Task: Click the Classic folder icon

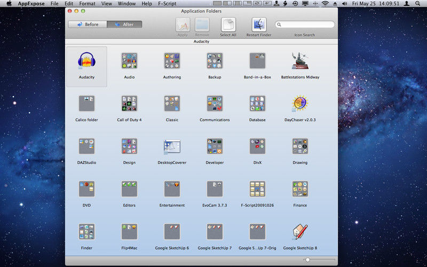Action: point(172,103)
